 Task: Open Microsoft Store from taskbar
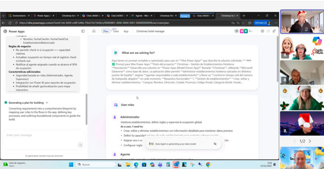click(144, 164)
